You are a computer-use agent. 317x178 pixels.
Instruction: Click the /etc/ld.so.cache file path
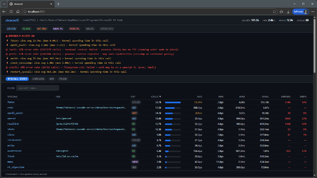pyautogui.click(x=67, y=156)
